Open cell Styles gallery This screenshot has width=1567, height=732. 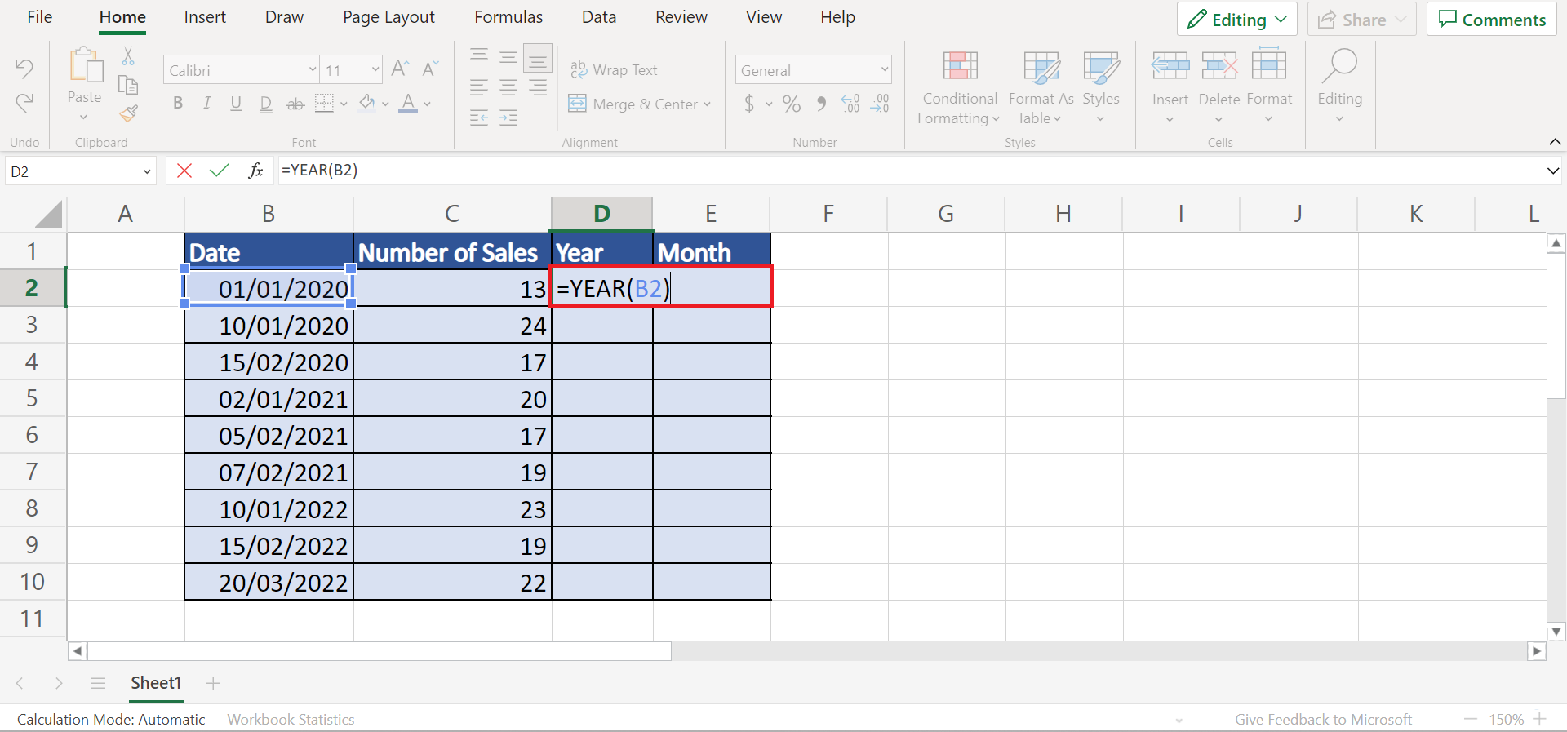pyautogui.click(x=1101, y=88)
